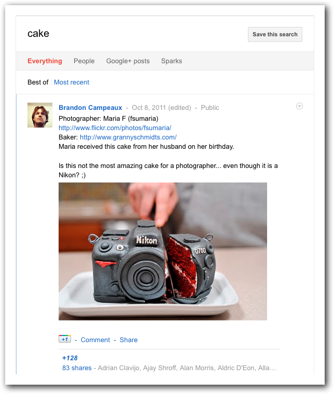Click the Comment link
This screenshot has height=394, width=334.
coord(95,340)
